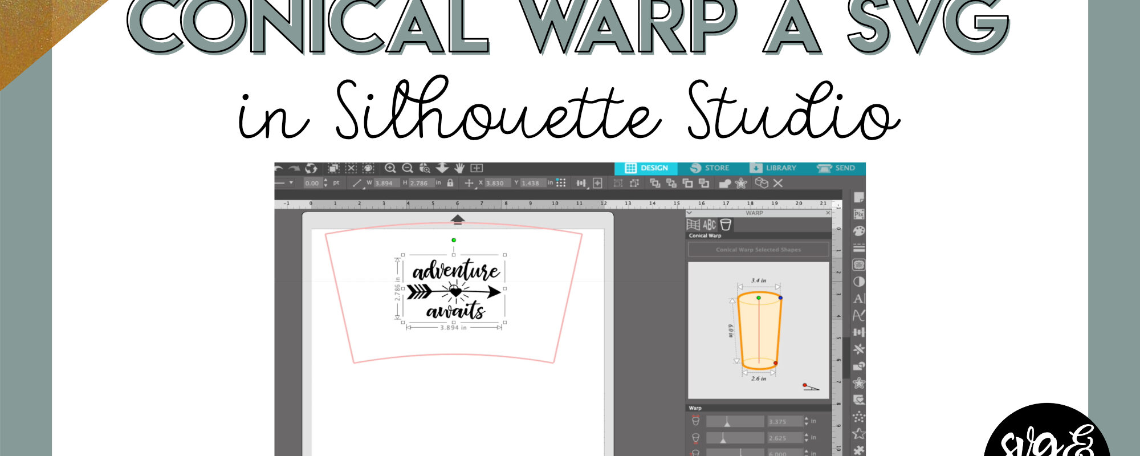Screen dimensions: 1140x456
Task: Click the slider track for cup height 6.000
Action: [735, 453]
